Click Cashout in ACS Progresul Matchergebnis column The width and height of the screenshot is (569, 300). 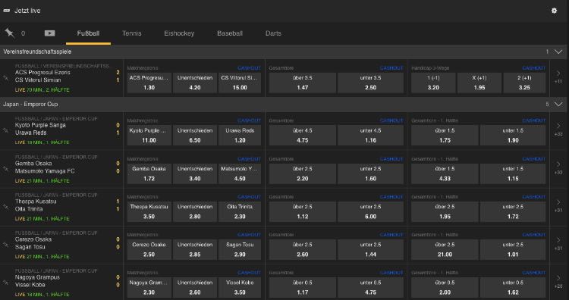[249, 68]
